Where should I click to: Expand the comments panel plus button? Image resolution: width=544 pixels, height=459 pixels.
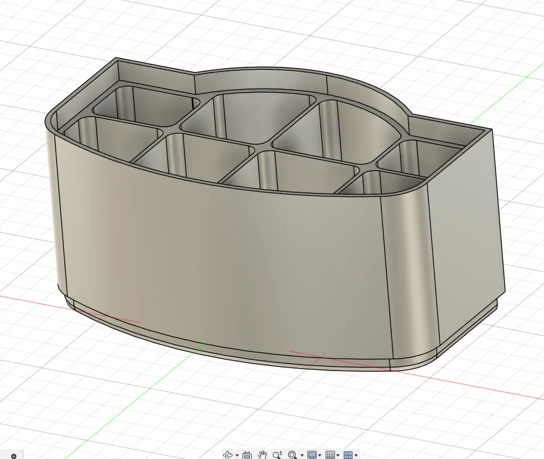(x=13, y=456)
